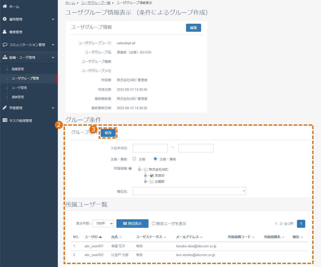Open タスク処理管理 in the sidebar
Screen dimensions: 321x267
21,121
